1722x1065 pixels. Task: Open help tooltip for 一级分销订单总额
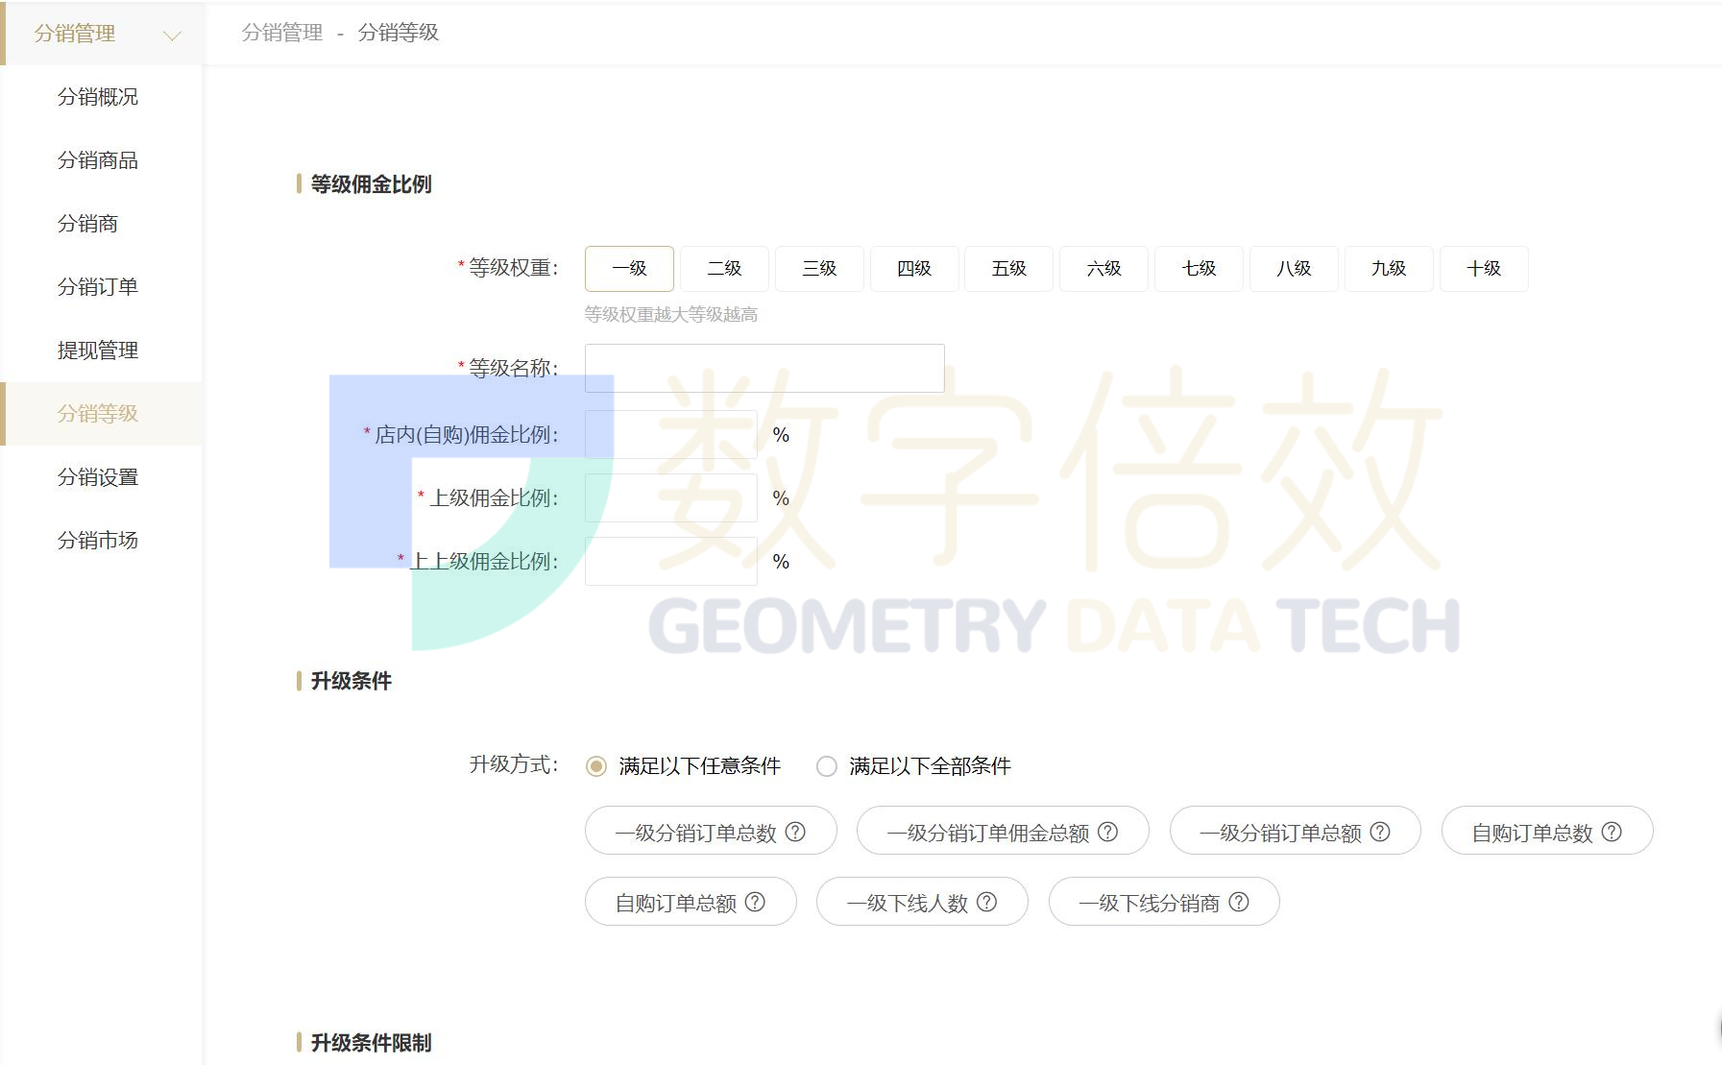coord(1381,832)
